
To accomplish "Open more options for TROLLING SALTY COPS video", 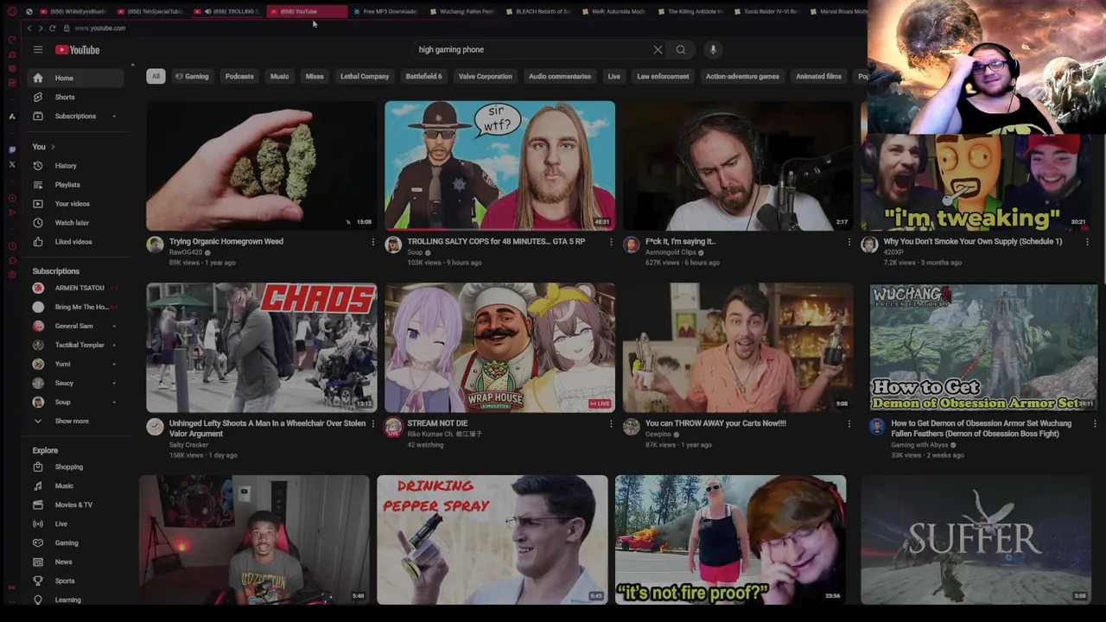I will pyautogui.click(x=611, y=243).
